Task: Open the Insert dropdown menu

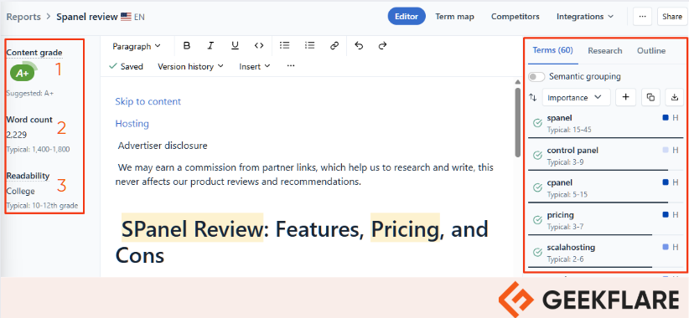Action: pyautogui.click(x=255, y=66)
